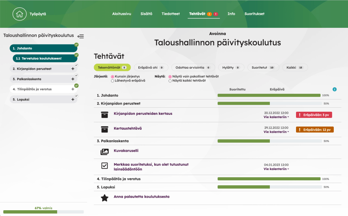
Task: Click the home Työpöytä icon
Action: (x=19, y=14)
